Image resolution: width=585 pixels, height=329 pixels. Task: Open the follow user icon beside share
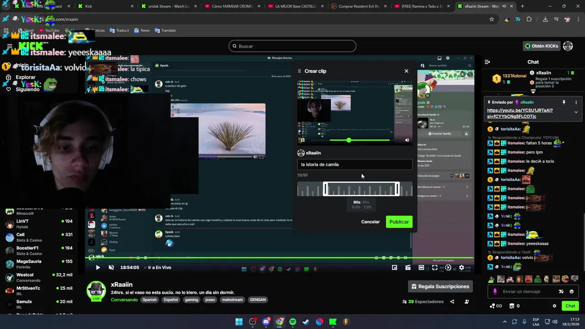click(x=467, y=302)
